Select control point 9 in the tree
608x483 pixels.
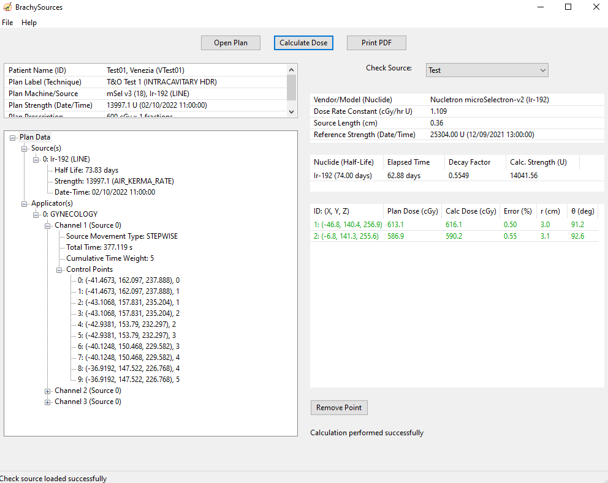click(129, 380)
